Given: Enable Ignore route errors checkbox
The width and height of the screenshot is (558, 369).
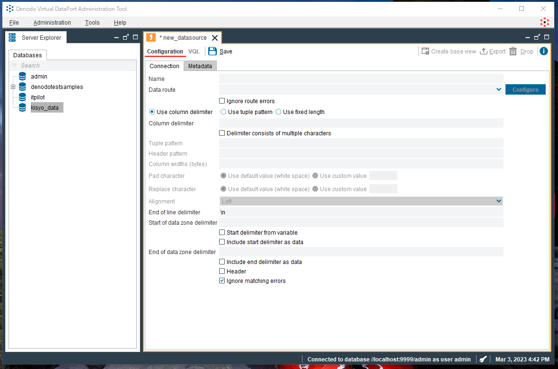Looking at the screenshot, I should 222,101.
